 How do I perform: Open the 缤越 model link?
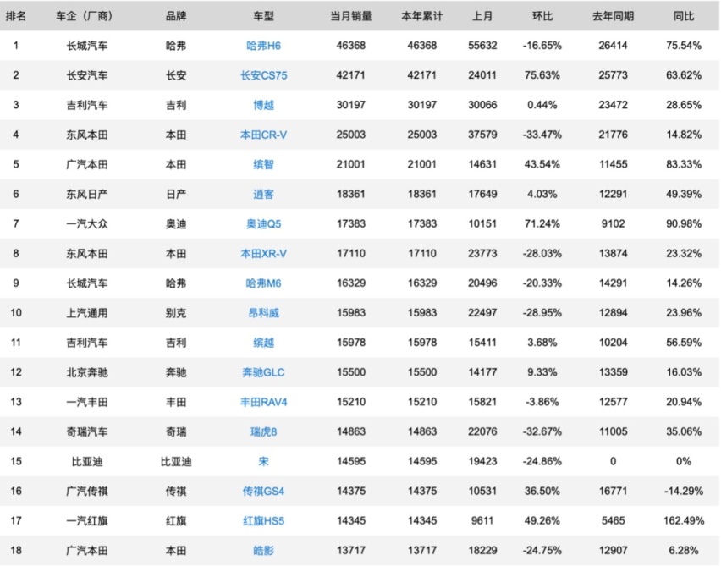coord(263,343)
